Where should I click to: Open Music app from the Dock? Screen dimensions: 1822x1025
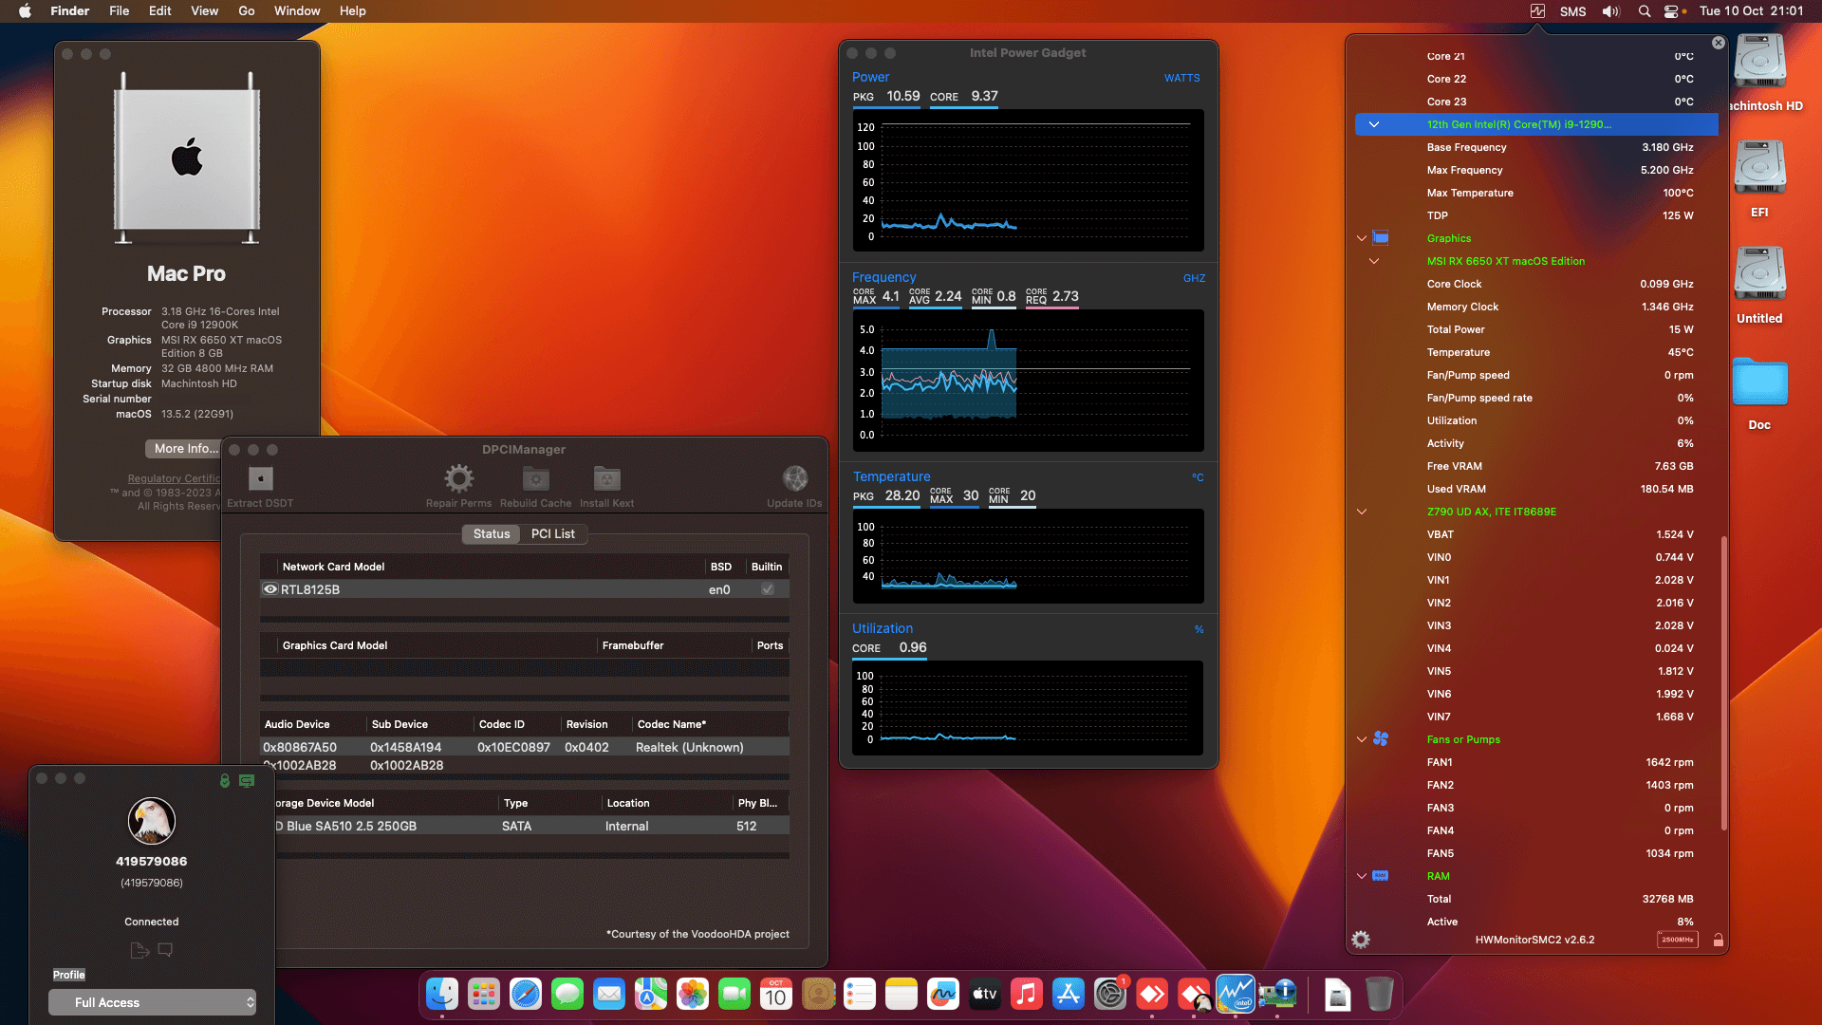click(x=1027, y=994)
